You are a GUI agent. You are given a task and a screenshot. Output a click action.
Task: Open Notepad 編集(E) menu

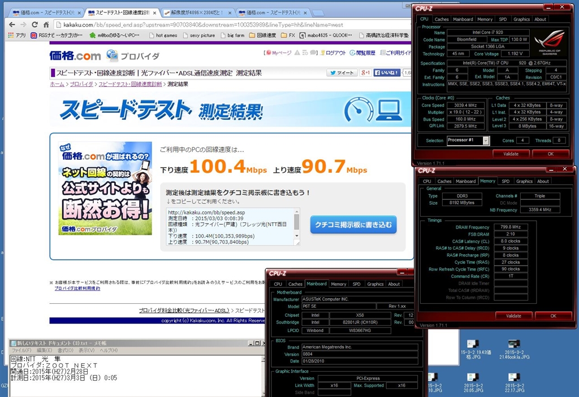(44, 350)
